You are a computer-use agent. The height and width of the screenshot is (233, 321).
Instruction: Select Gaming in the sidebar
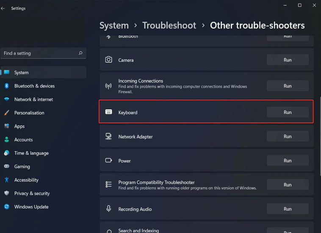click(43, 166)
